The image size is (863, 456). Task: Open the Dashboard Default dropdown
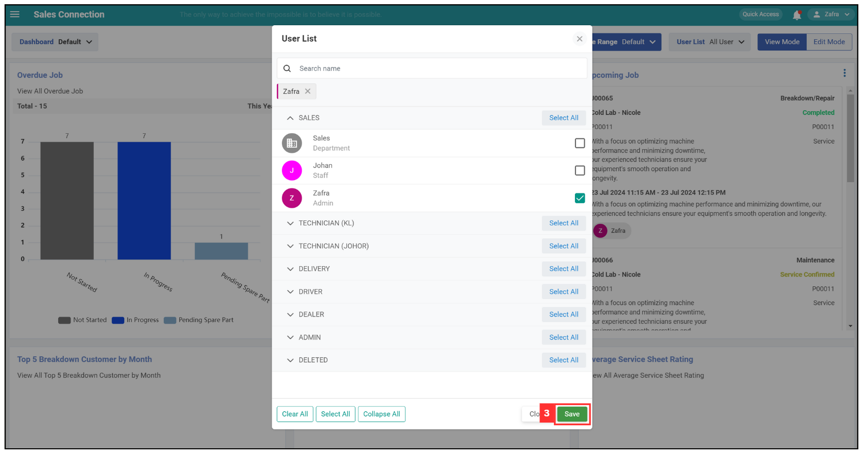55,42
